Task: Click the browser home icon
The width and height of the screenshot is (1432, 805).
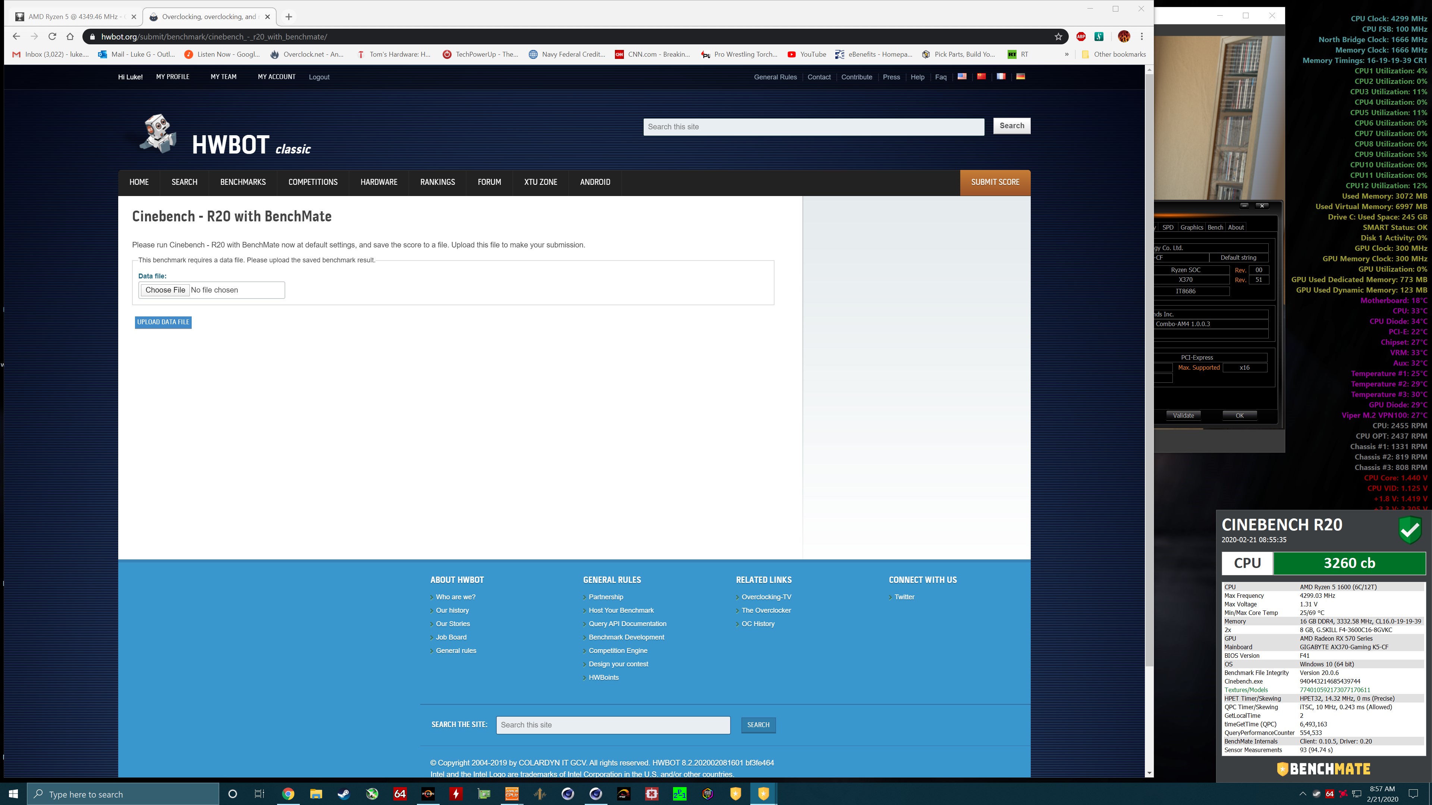Action: point(70,37)
